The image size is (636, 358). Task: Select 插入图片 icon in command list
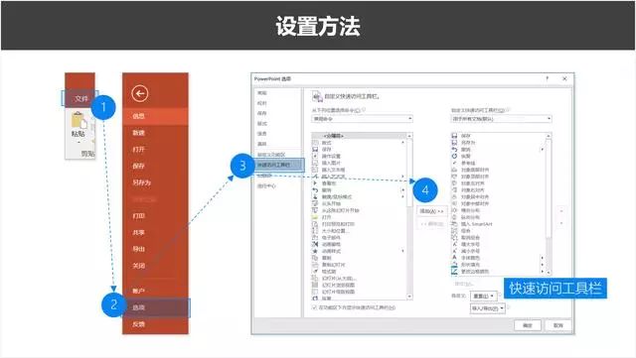click(315, 163)
